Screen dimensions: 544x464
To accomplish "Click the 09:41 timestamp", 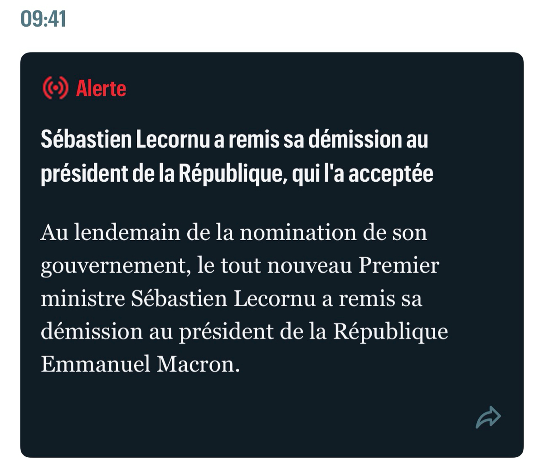I will [44, 19].
